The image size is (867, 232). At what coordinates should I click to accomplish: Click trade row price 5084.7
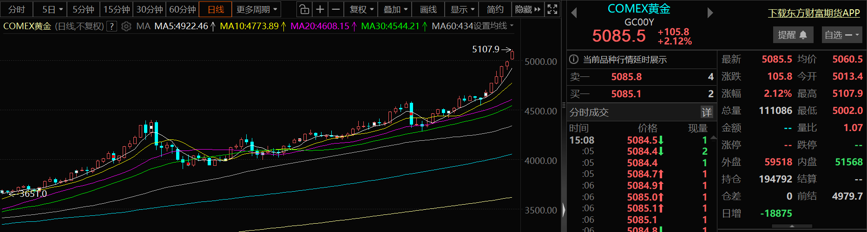click(642, 174)
